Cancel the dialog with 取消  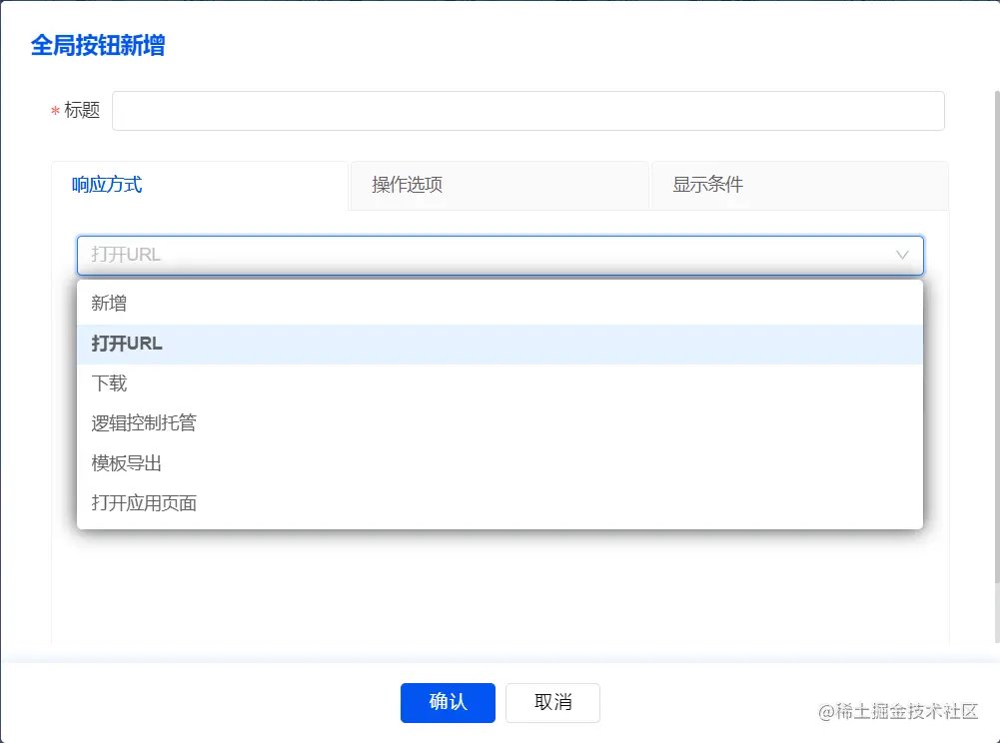[552, 703]
